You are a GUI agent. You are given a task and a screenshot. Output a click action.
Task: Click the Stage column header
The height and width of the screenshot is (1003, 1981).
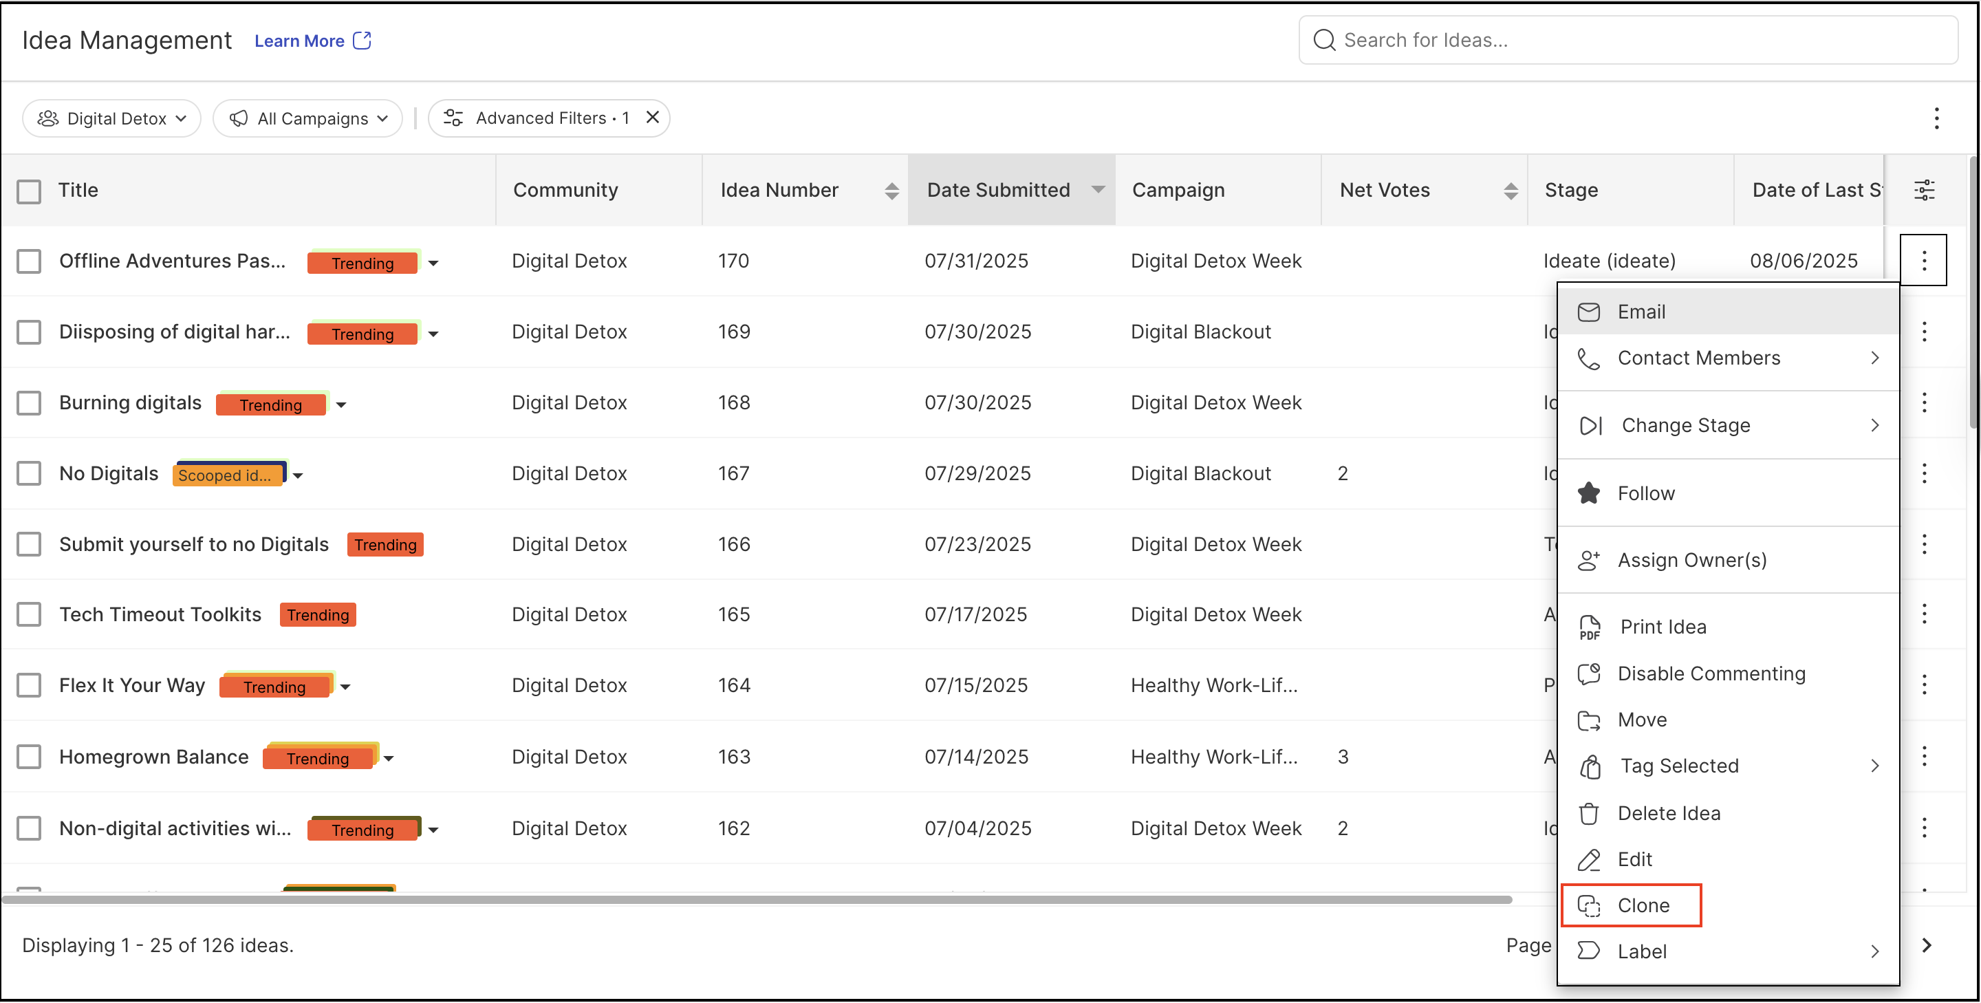1571,190
